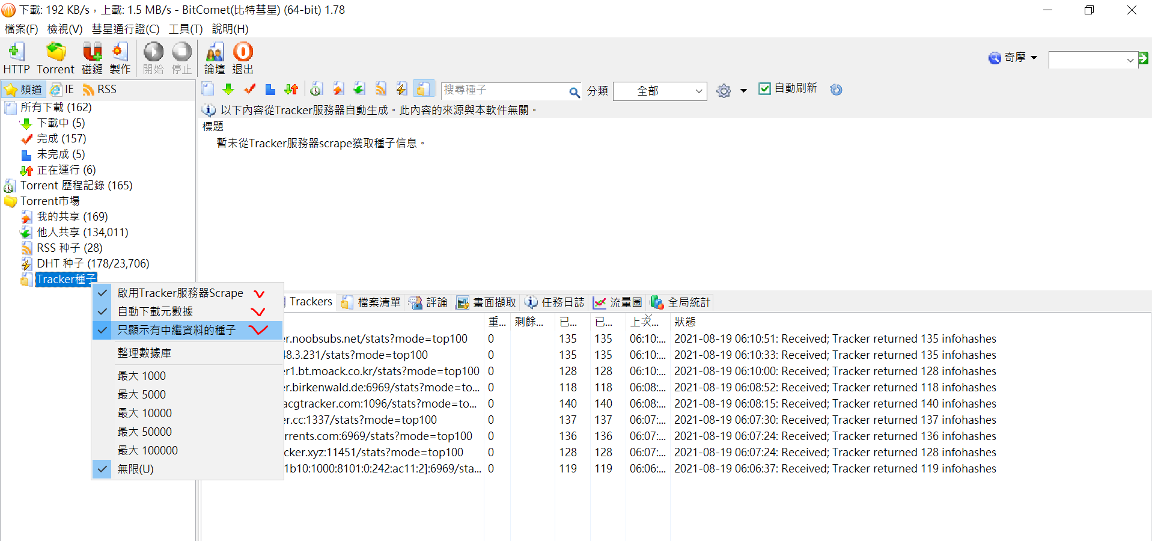Select the checked 無限(U) limit option
This screenshot has height=541, width=1152.
pos(187,469)
